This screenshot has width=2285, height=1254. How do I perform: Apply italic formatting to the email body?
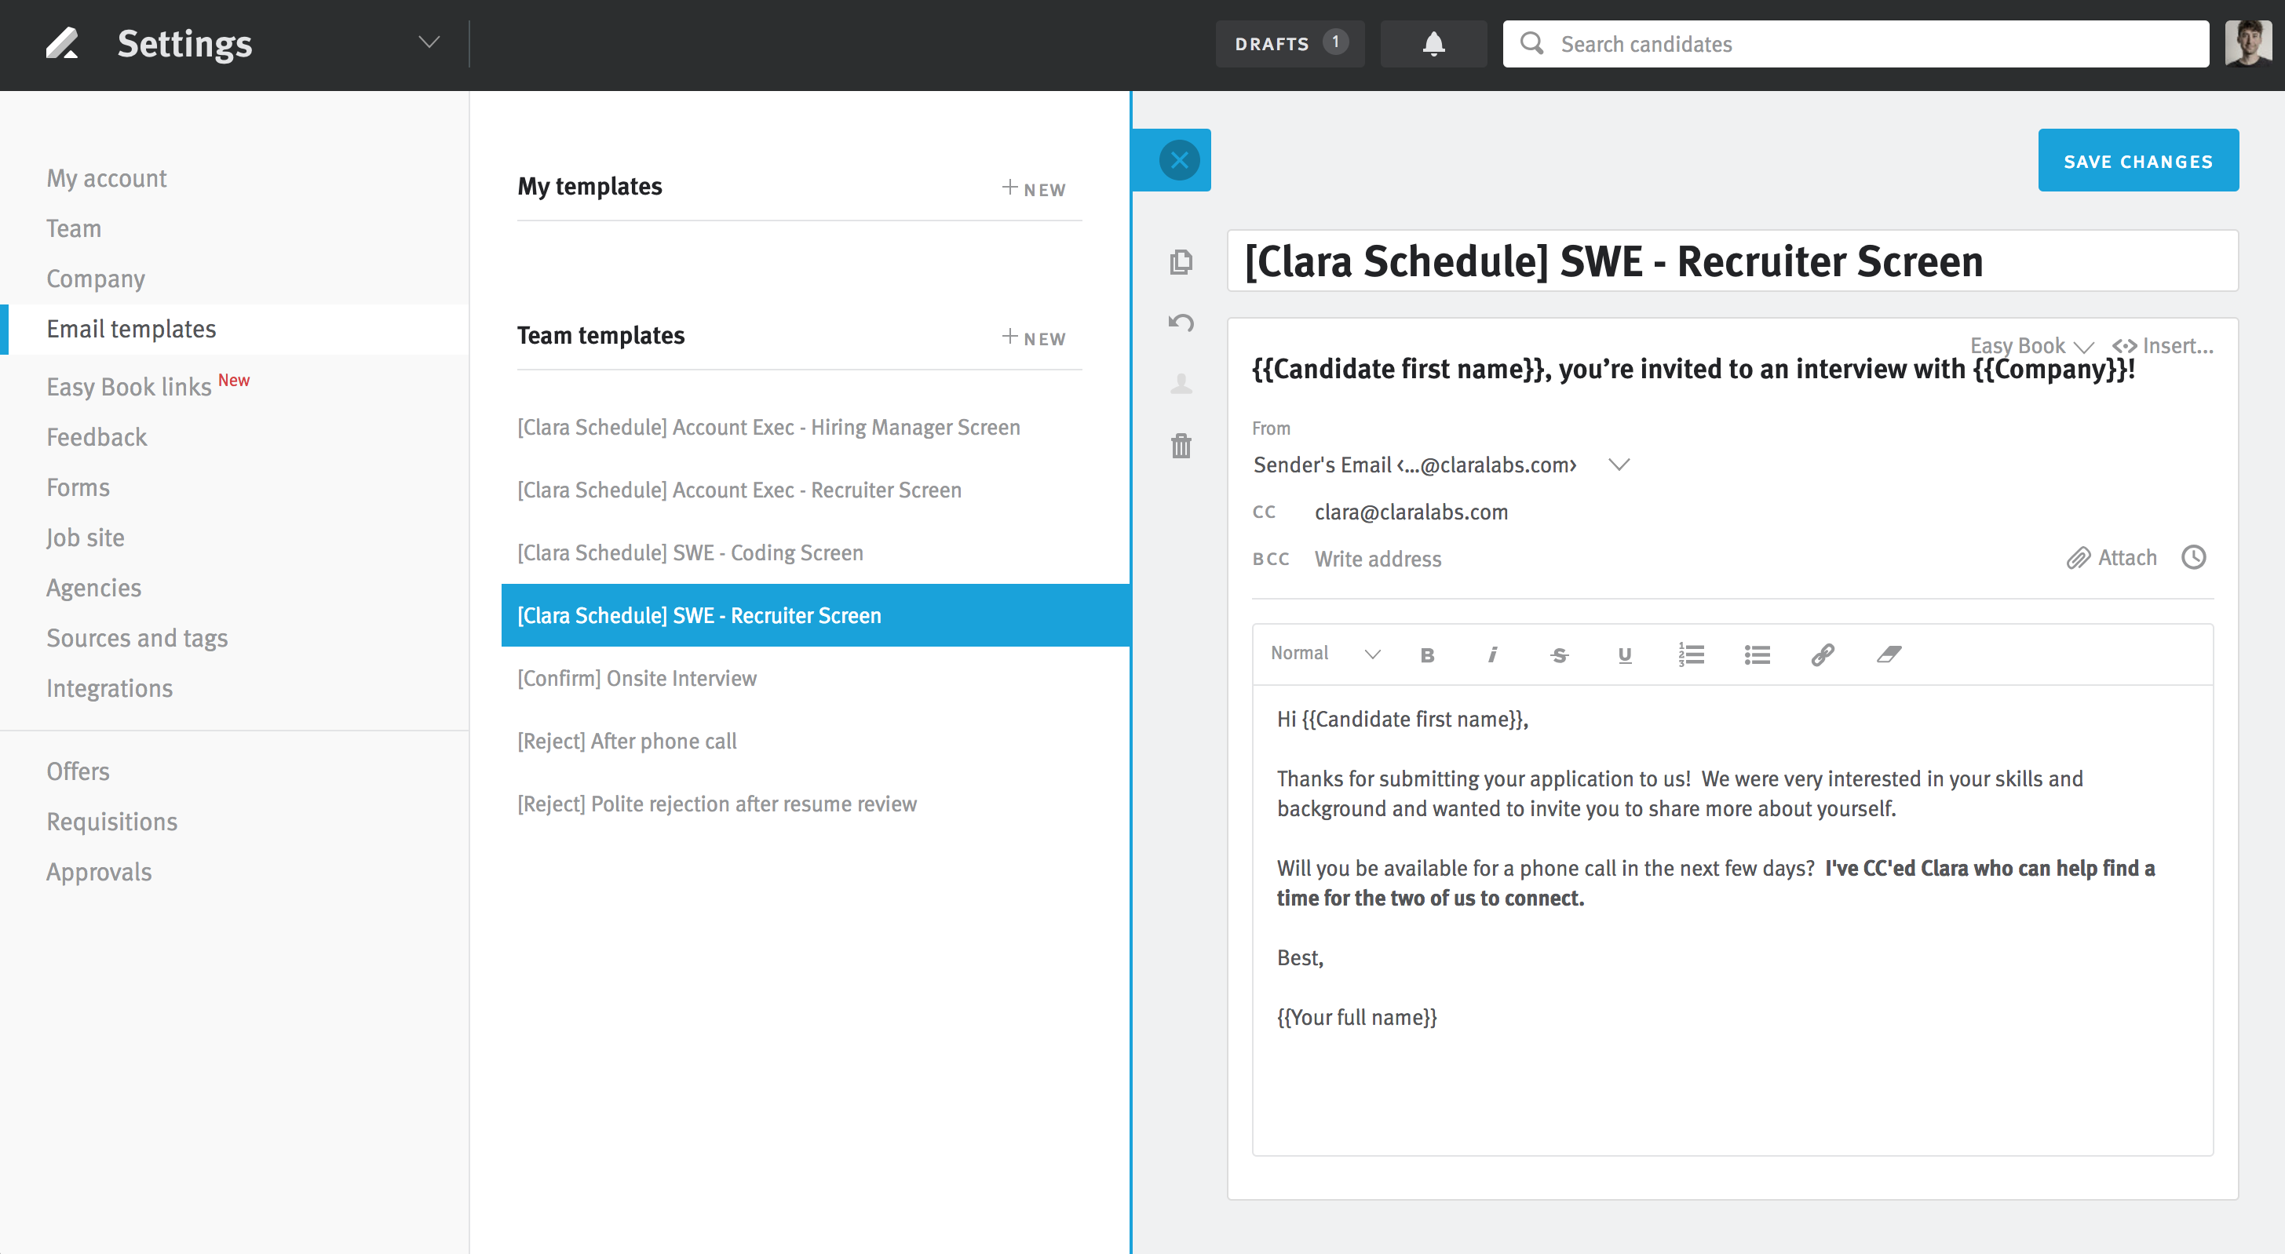point(1493,654)
